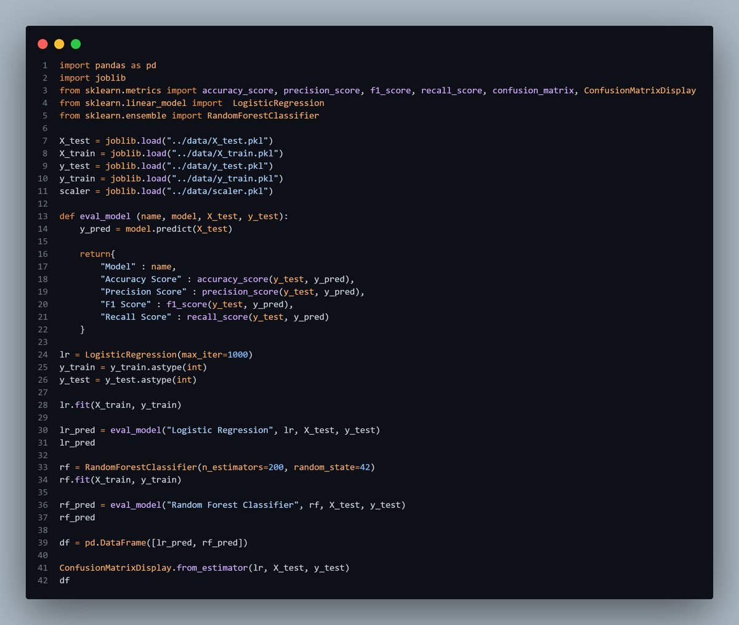The height and width of the screenshot is (625, 739).
Task: Click the lone "rf_pred" on line 37
Action: tap(77, 518)
